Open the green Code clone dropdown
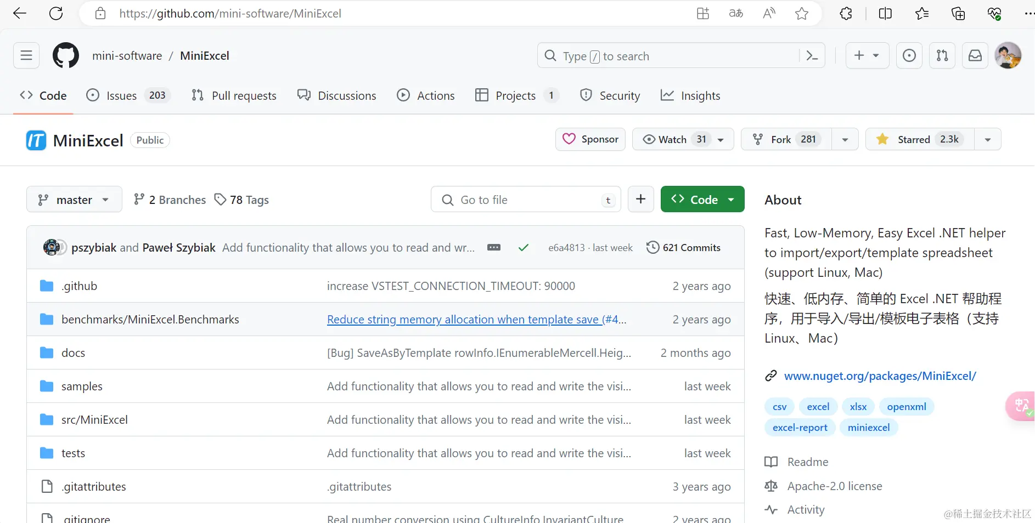This screenshot has width=1035, height=523. click(702, 199)
